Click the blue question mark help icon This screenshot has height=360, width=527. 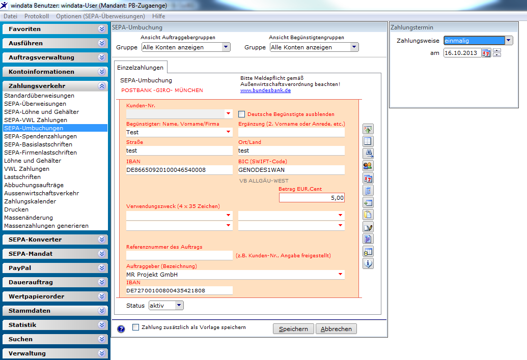point(121,329)
